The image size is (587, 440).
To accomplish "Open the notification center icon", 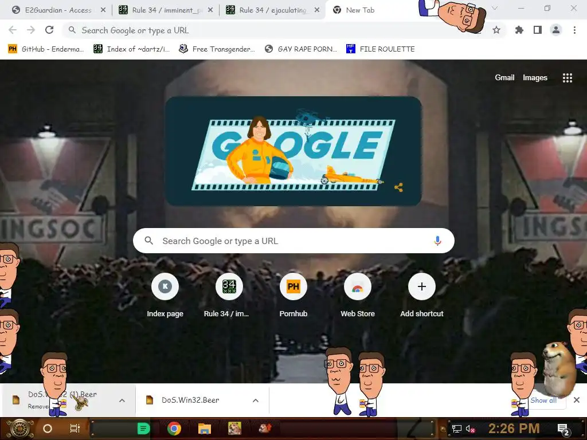I will click(x=563, y=429).
